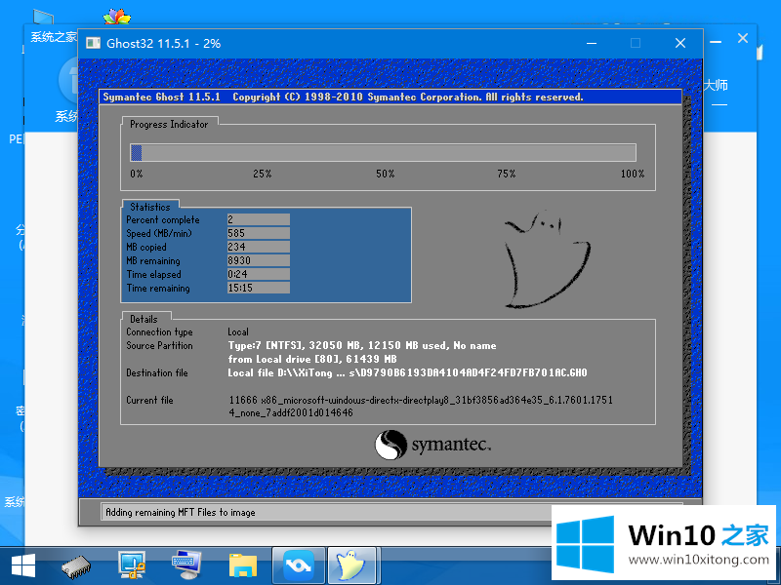
Task: Click the Ghost32 title bar icon
Action: (x=93, y=43)
